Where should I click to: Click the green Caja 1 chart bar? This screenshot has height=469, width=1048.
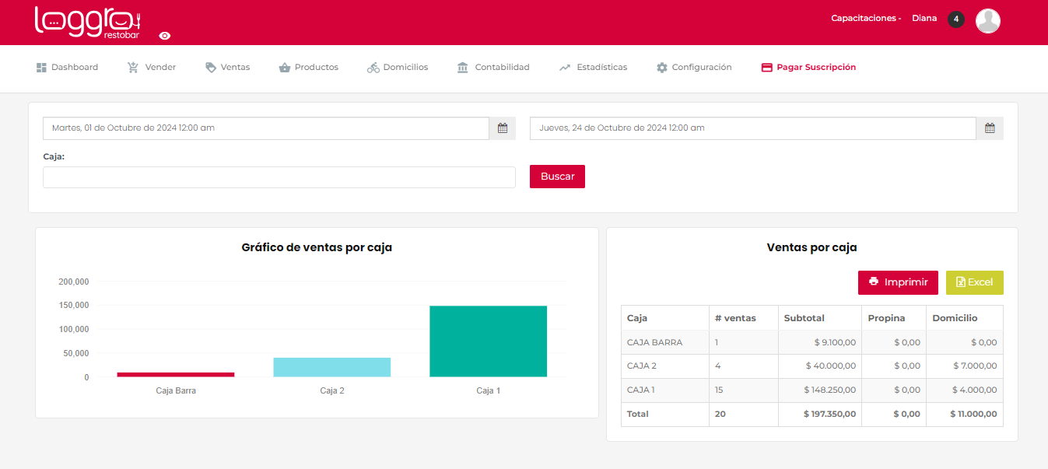(488, 341)
